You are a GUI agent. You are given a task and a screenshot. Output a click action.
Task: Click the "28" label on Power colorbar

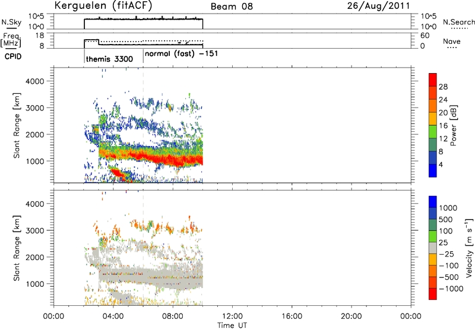[443, 87]
